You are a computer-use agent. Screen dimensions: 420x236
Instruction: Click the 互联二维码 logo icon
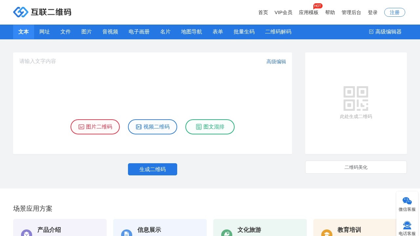tap(21, 12)
